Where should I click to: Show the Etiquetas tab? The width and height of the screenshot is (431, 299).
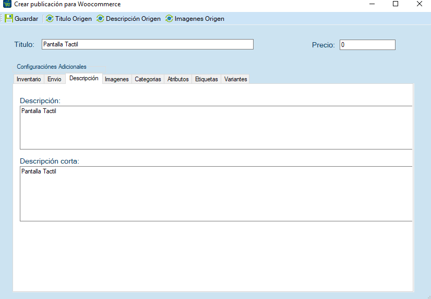[207, 79]
